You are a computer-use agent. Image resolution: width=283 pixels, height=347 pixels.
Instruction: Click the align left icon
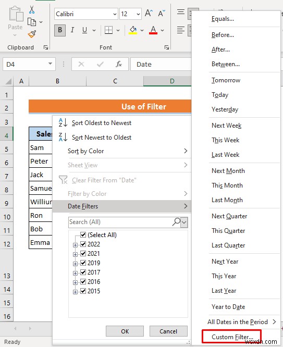pos(181,30)
